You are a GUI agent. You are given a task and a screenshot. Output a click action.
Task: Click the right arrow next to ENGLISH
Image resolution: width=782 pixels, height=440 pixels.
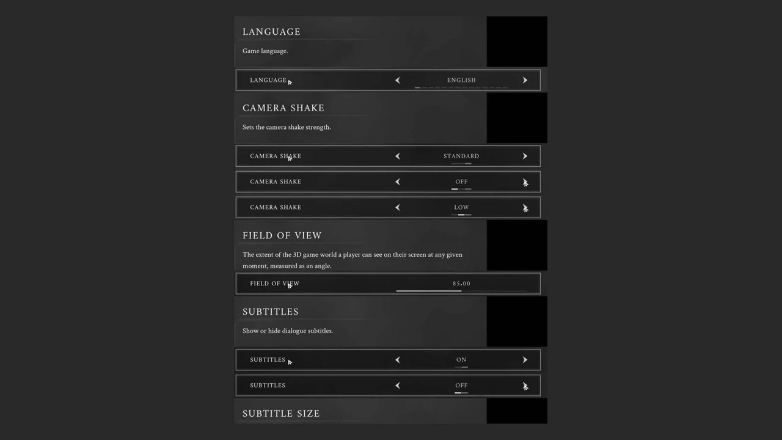(x=525, y=80)
